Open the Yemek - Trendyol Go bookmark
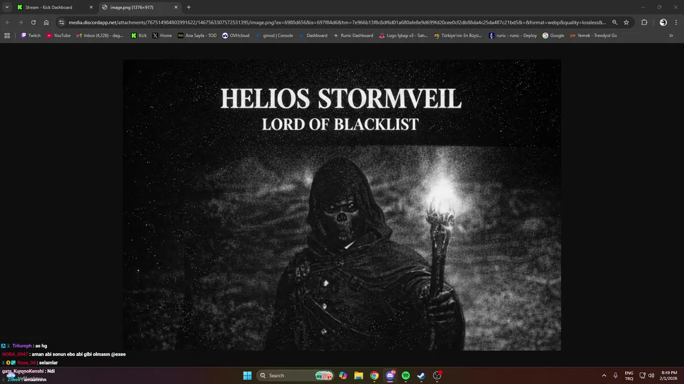Viewport: 684px width, 384px height. (593, 36)
